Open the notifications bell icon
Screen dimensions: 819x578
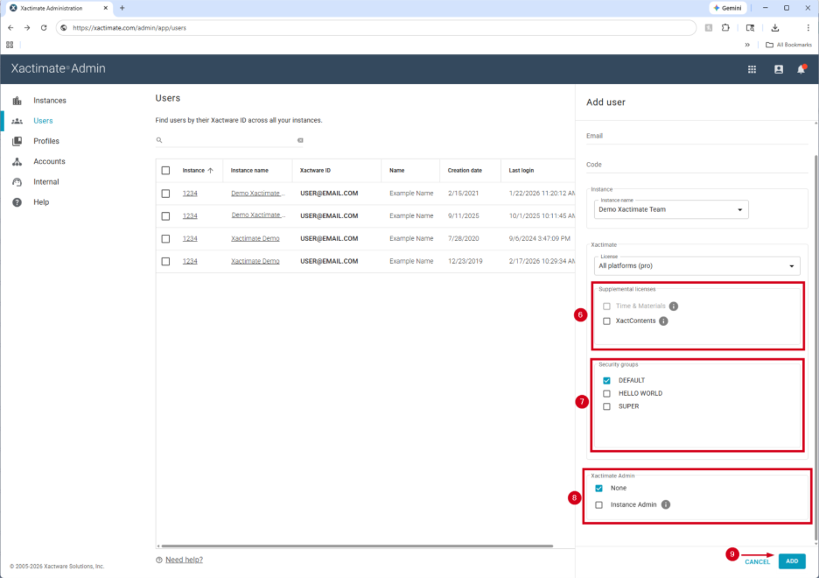(x=801, y=69)
